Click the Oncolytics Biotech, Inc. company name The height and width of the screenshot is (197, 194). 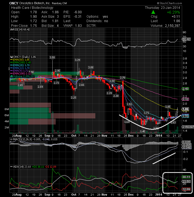tap(35, 3)
